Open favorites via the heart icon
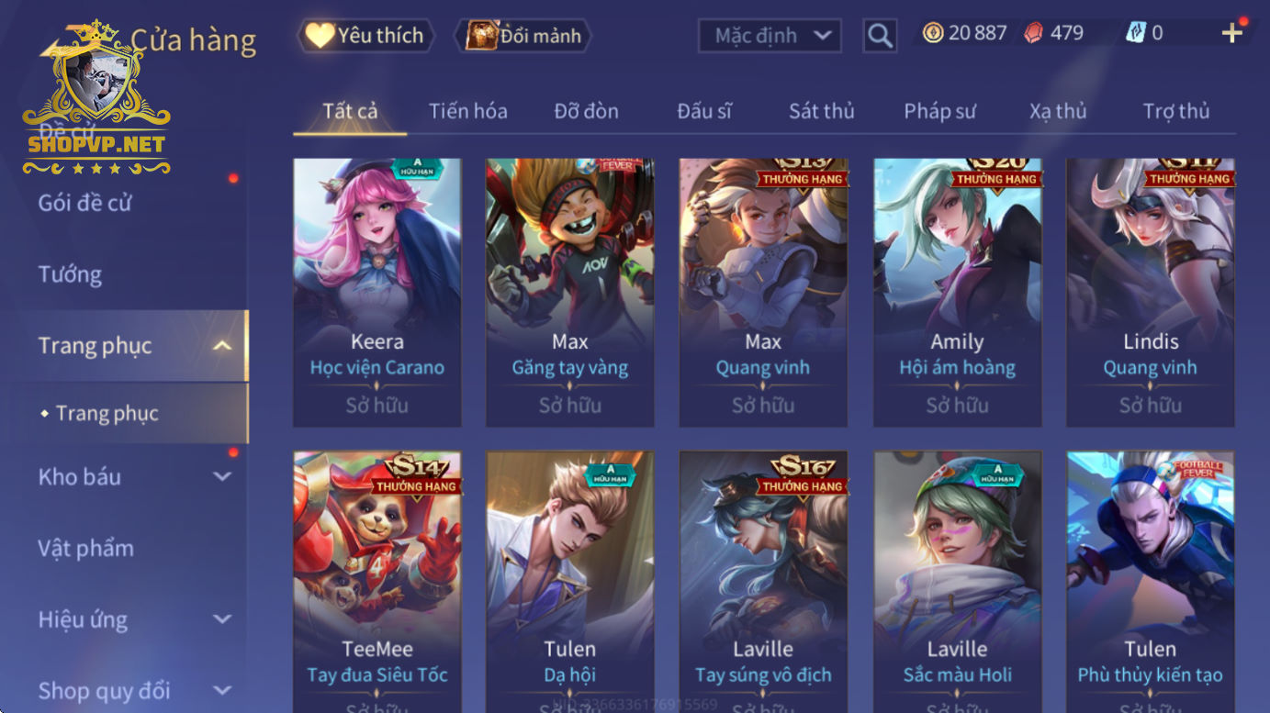 (x=320, y=36)
